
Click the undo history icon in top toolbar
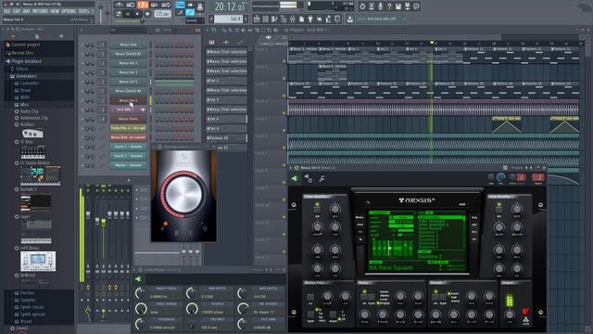[362, 6]
